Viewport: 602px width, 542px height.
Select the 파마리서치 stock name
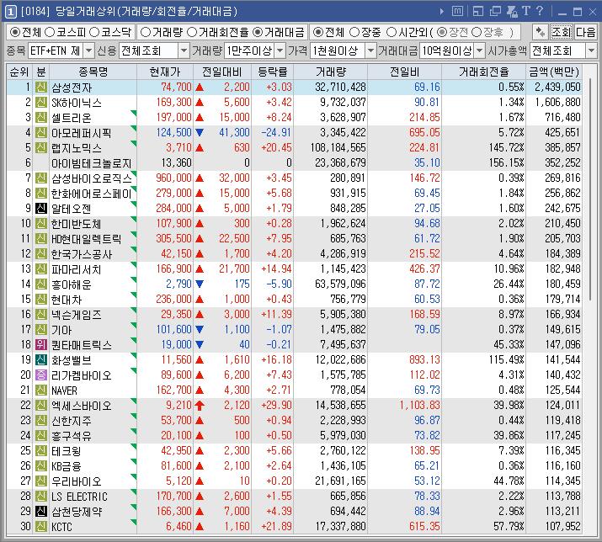pos(77,269)
